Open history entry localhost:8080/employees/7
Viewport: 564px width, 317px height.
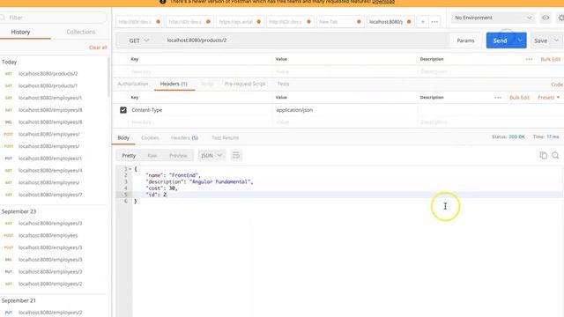point(50,195)
